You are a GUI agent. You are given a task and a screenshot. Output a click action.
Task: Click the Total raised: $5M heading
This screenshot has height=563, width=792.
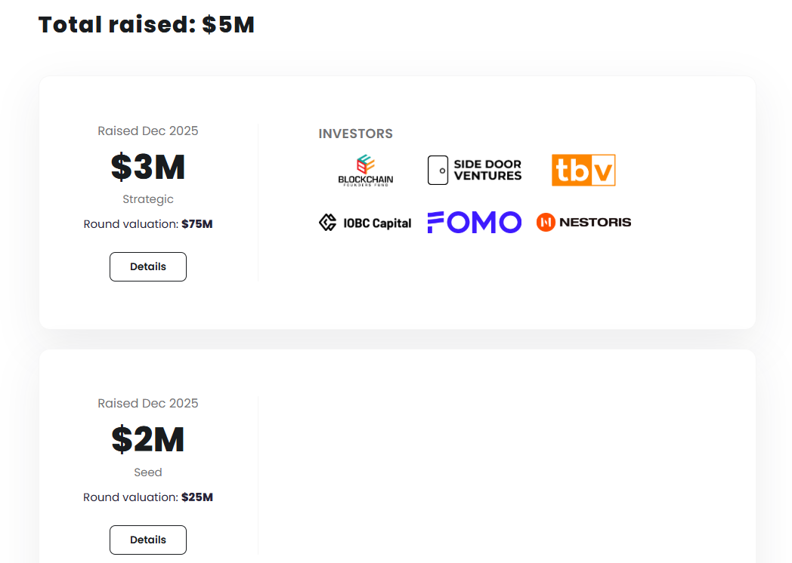tap(147, 25)
